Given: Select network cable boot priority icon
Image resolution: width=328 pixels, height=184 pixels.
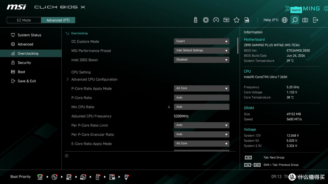Looking at the screenshot, I should tap(126, 177).
